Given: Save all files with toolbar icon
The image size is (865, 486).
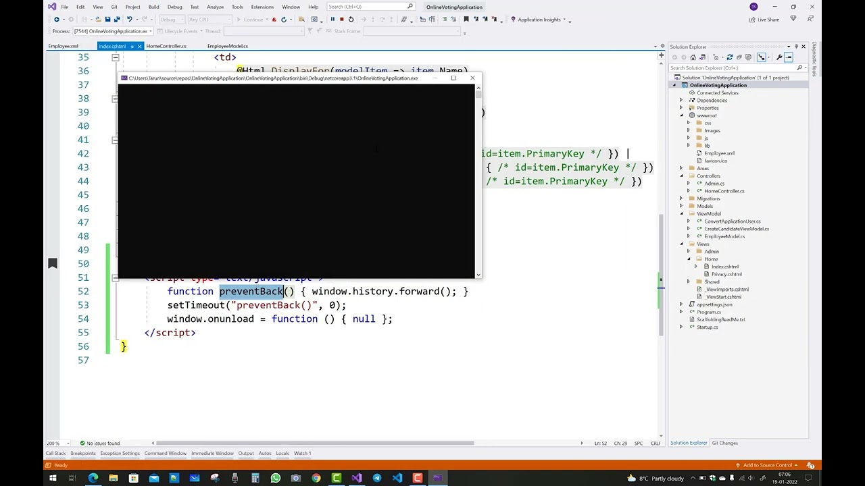Looking at the screenshot, I should [117, 20].
